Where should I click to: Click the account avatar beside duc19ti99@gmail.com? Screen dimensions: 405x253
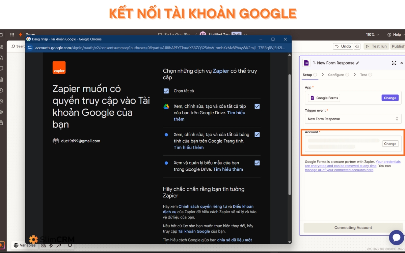click(x=56, y=141)
